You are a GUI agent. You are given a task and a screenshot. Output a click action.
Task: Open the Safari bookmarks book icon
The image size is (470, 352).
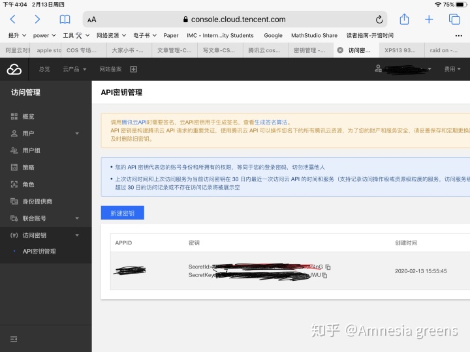point(65,20)
